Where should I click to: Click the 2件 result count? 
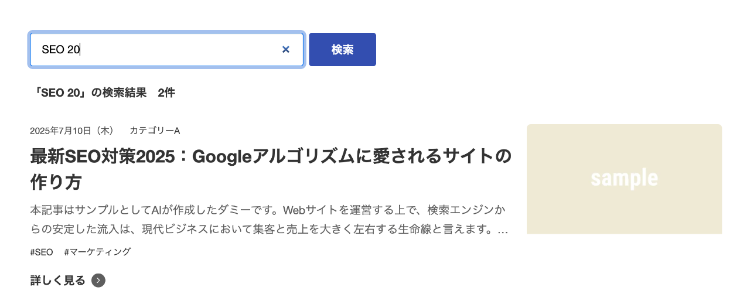pyautogui.click(x=166, y=93)
